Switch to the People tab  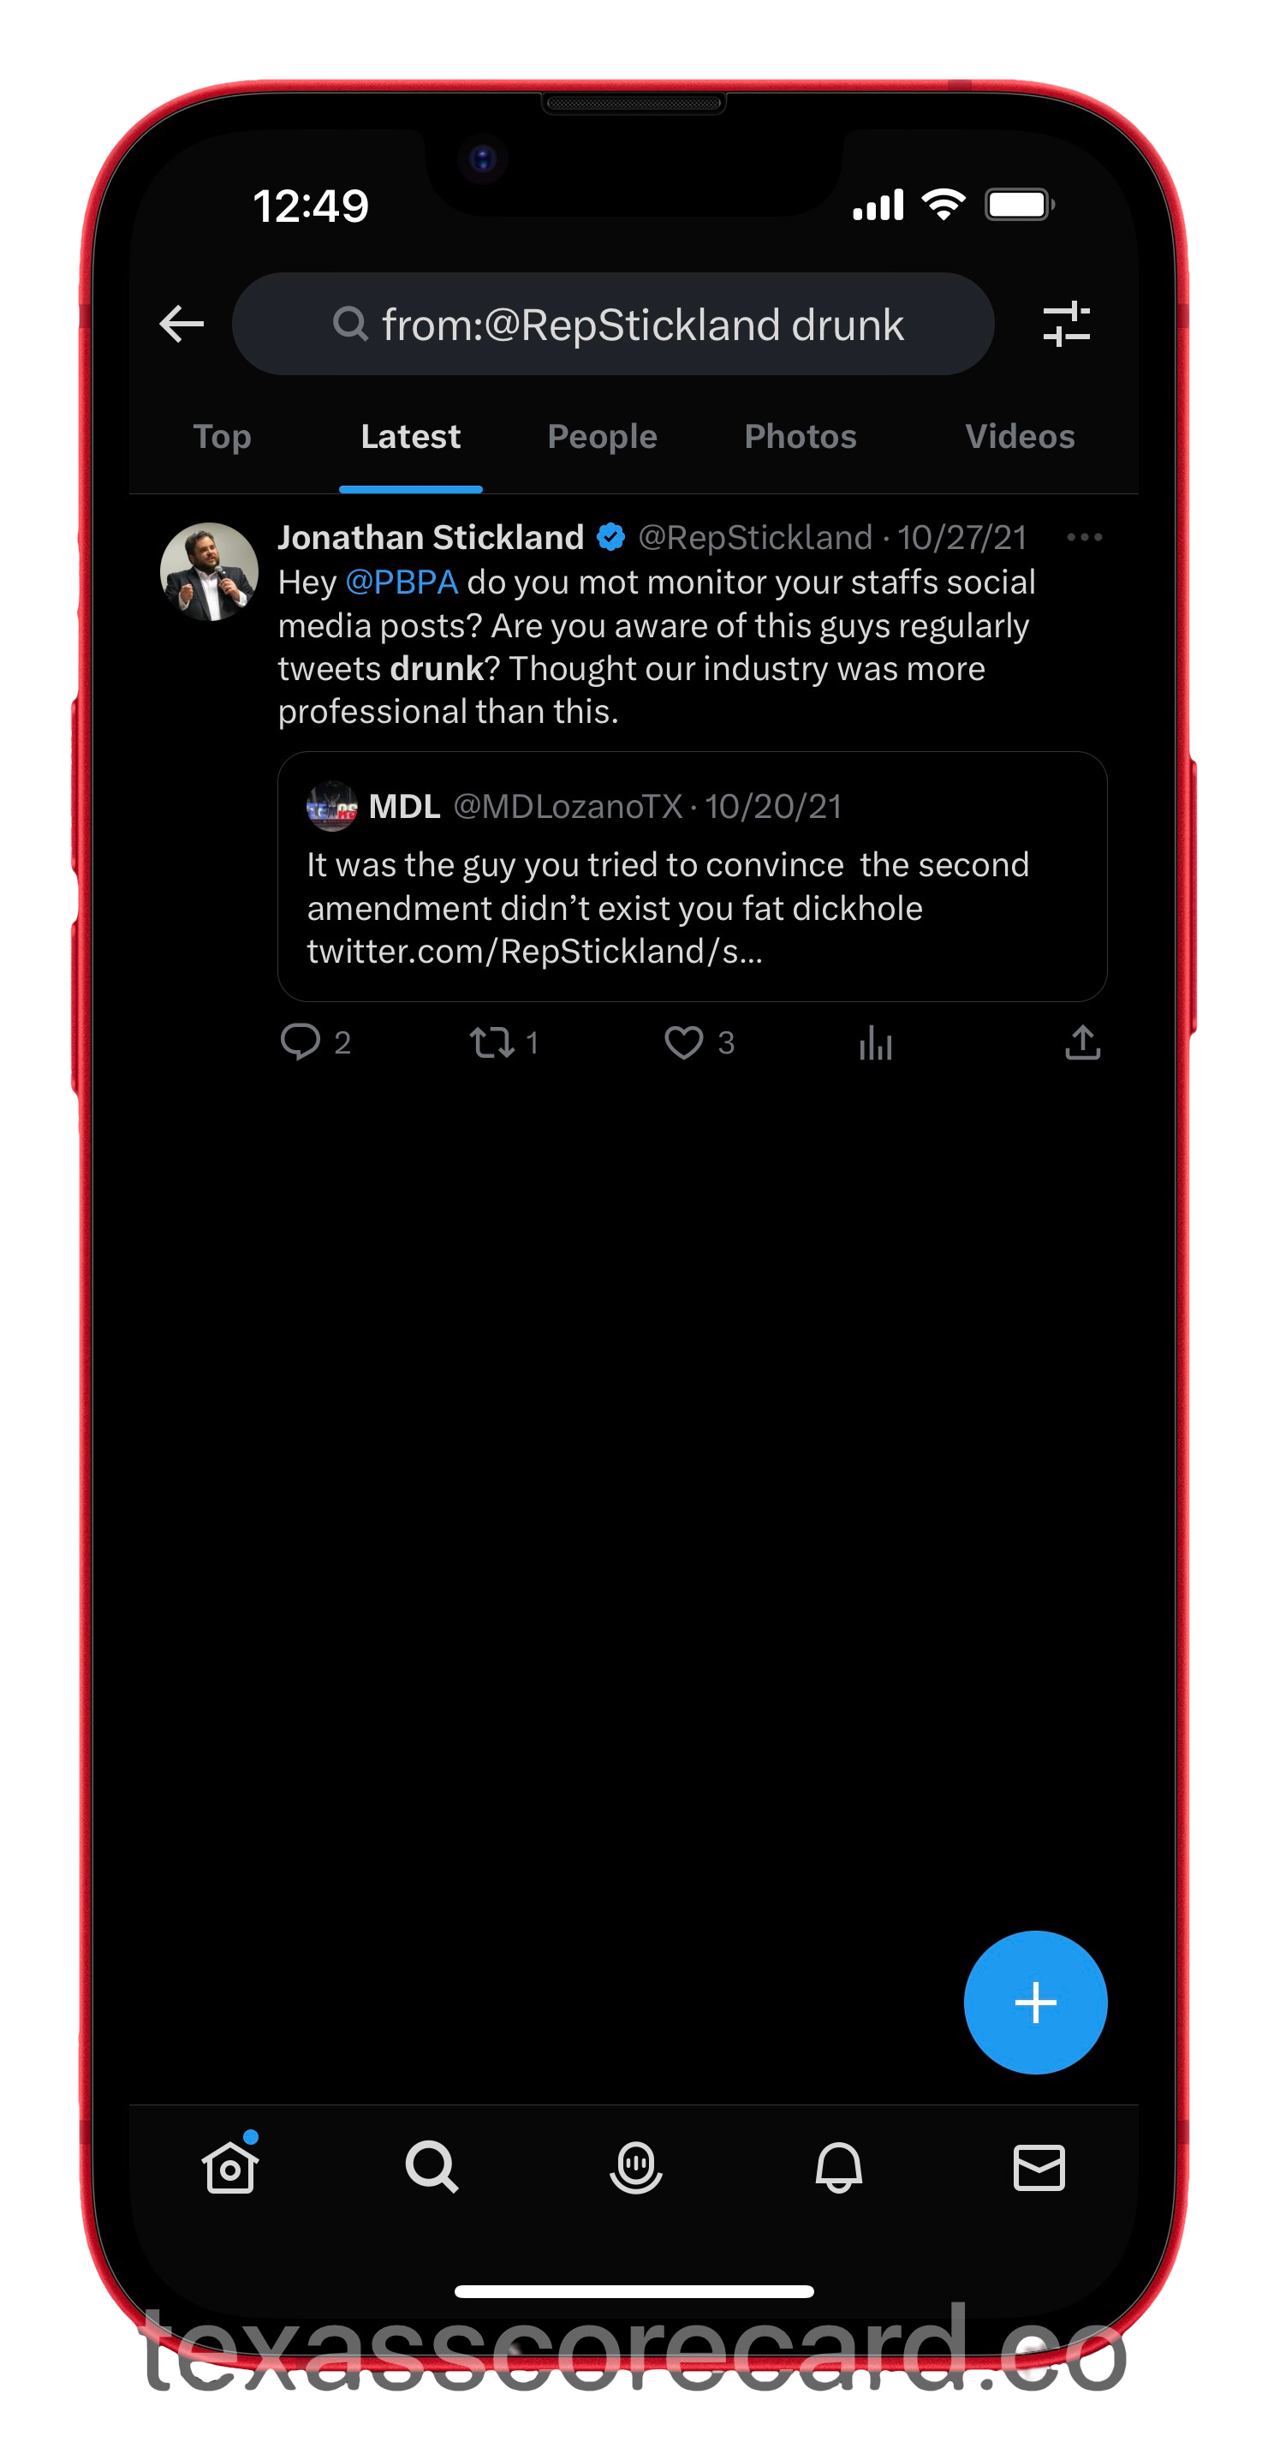(602, 437)
